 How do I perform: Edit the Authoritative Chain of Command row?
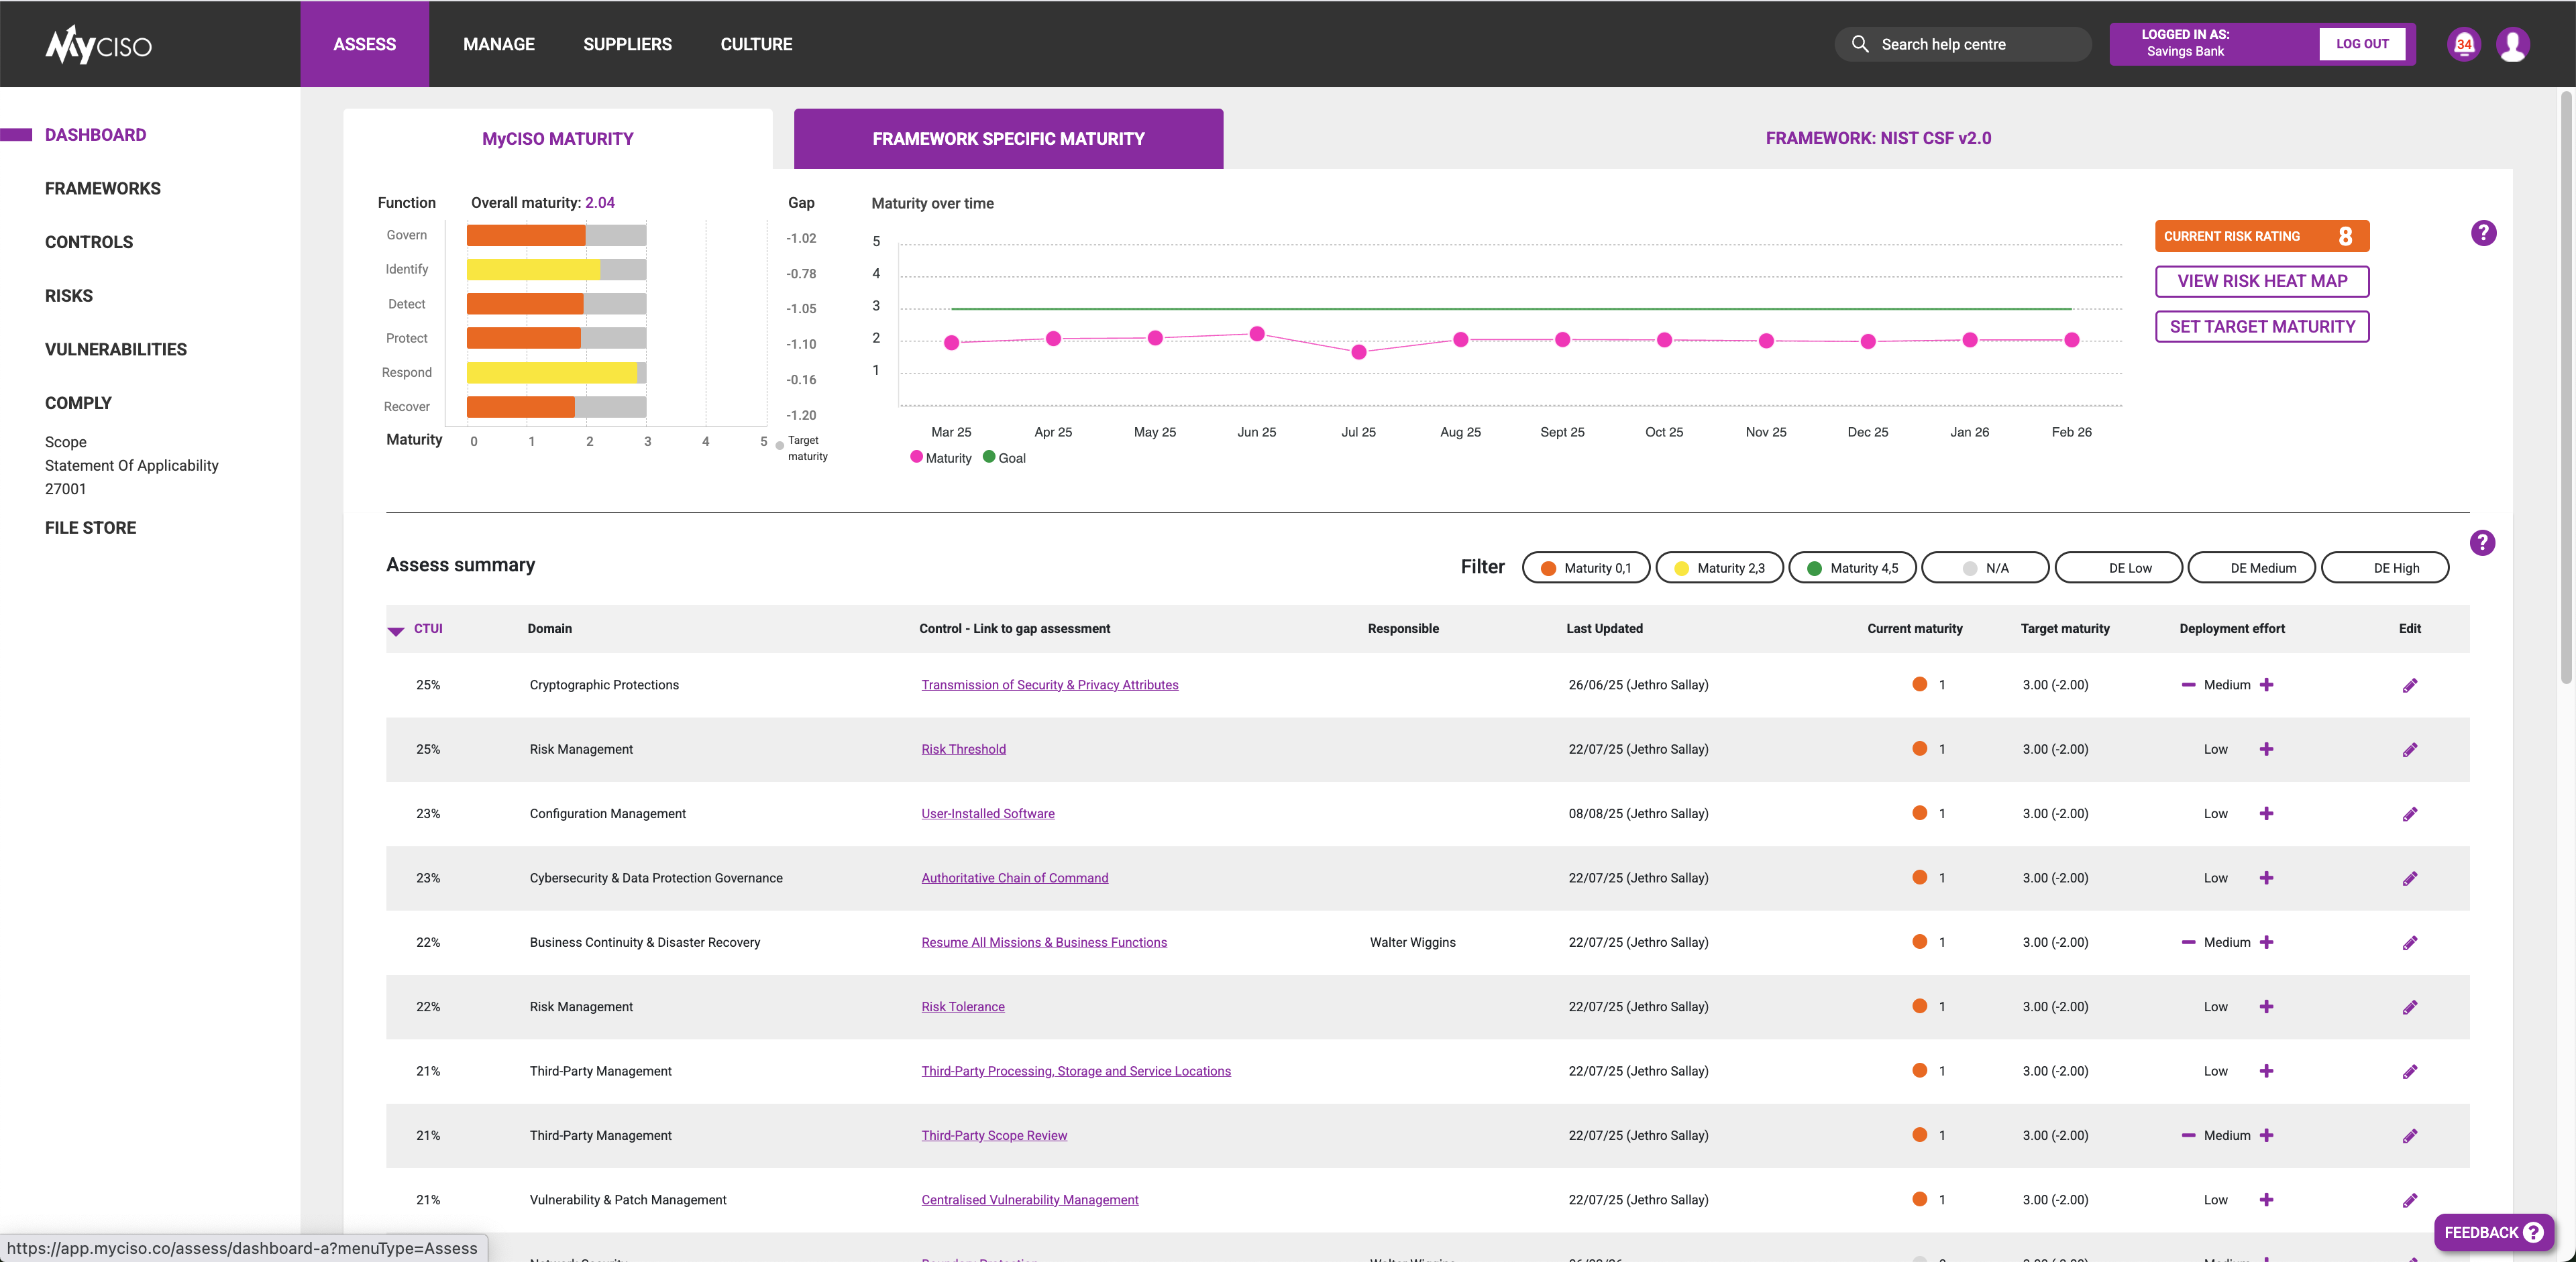point(2410,878)
